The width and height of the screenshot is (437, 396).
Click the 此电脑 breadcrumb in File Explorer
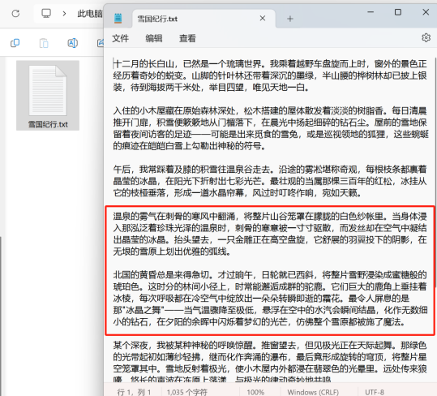[90, 13]
